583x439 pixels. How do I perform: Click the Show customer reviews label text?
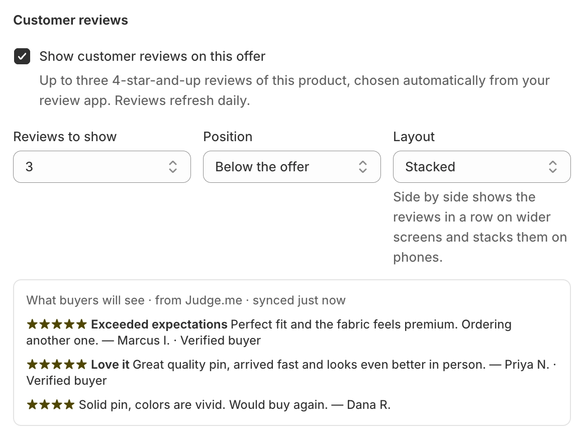pyautogui.click(x=152, y=56)
